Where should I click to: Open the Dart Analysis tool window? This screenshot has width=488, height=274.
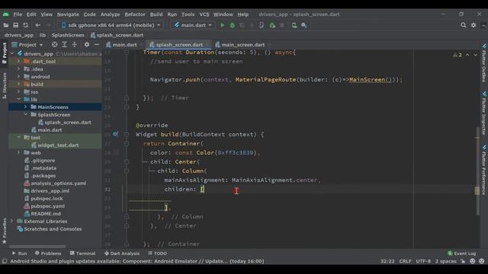[122, 253]
